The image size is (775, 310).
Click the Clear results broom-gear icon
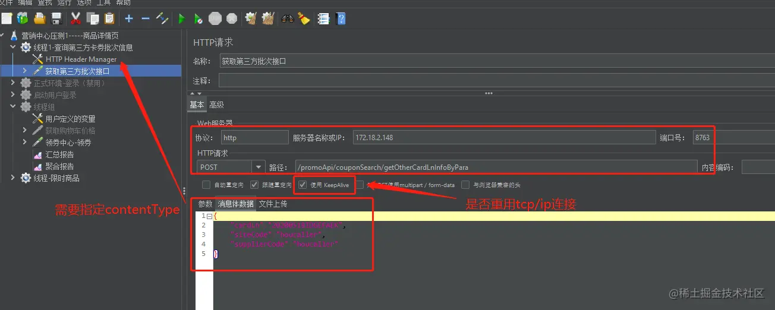coord(251,18)
